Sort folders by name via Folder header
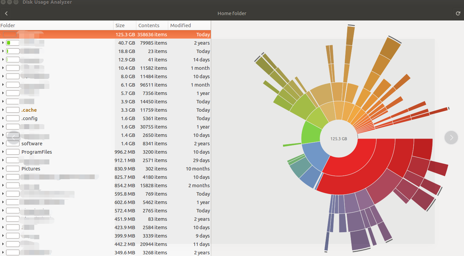This screenshot has height=256, width=464. pos(8,25)
